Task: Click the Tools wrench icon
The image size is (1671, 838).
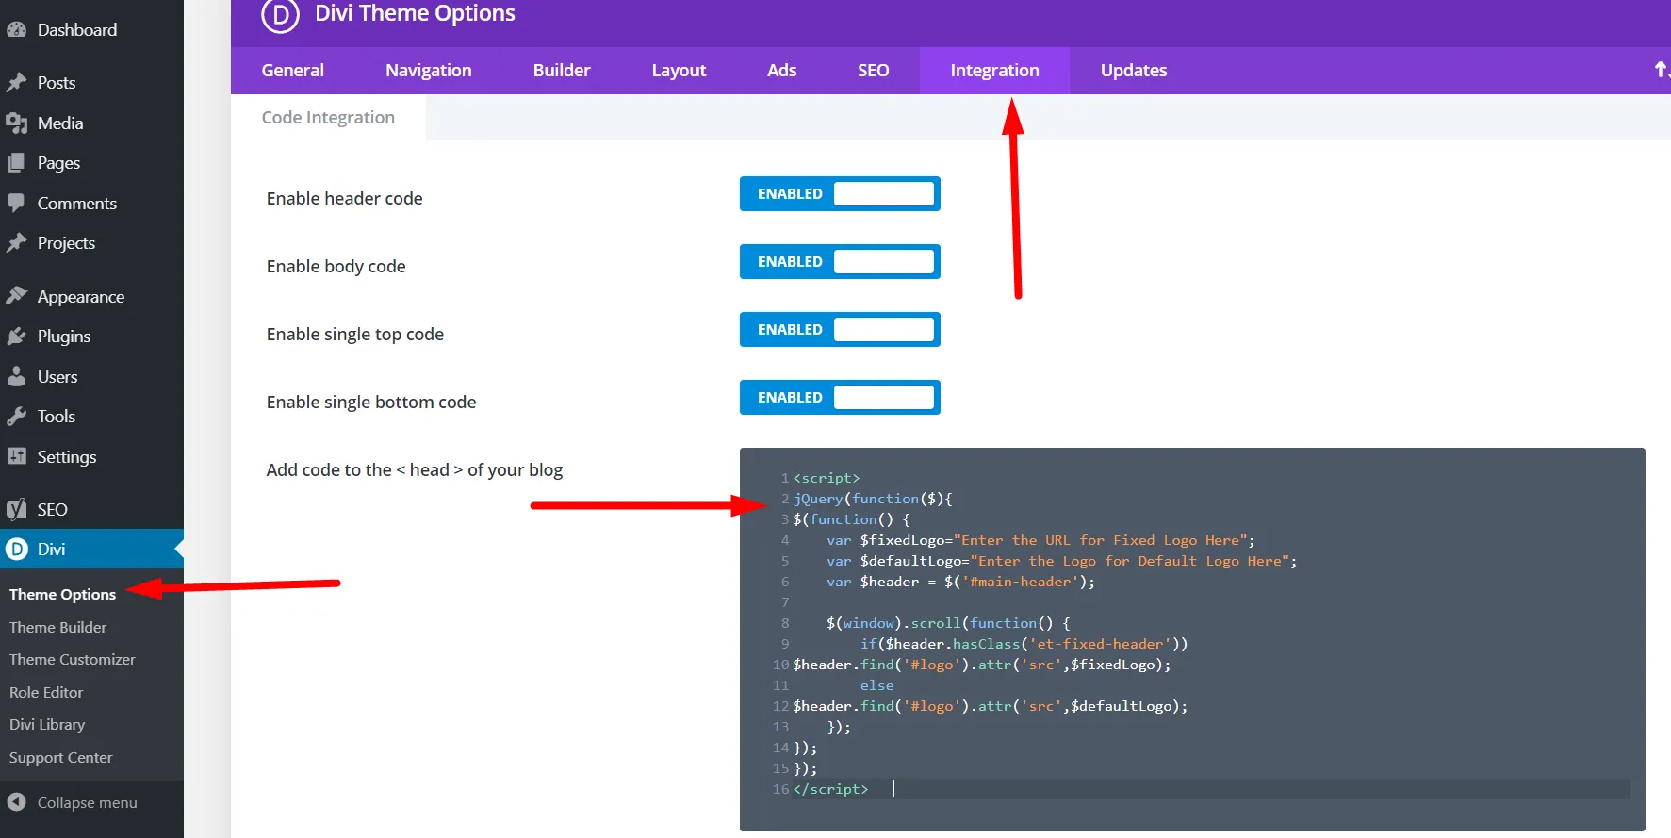Action: pos(16,416)
